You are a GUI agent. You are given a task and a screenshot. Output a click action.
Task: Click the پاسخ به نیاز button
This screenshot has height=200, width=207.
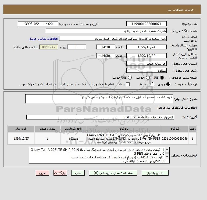click(155, 173)
